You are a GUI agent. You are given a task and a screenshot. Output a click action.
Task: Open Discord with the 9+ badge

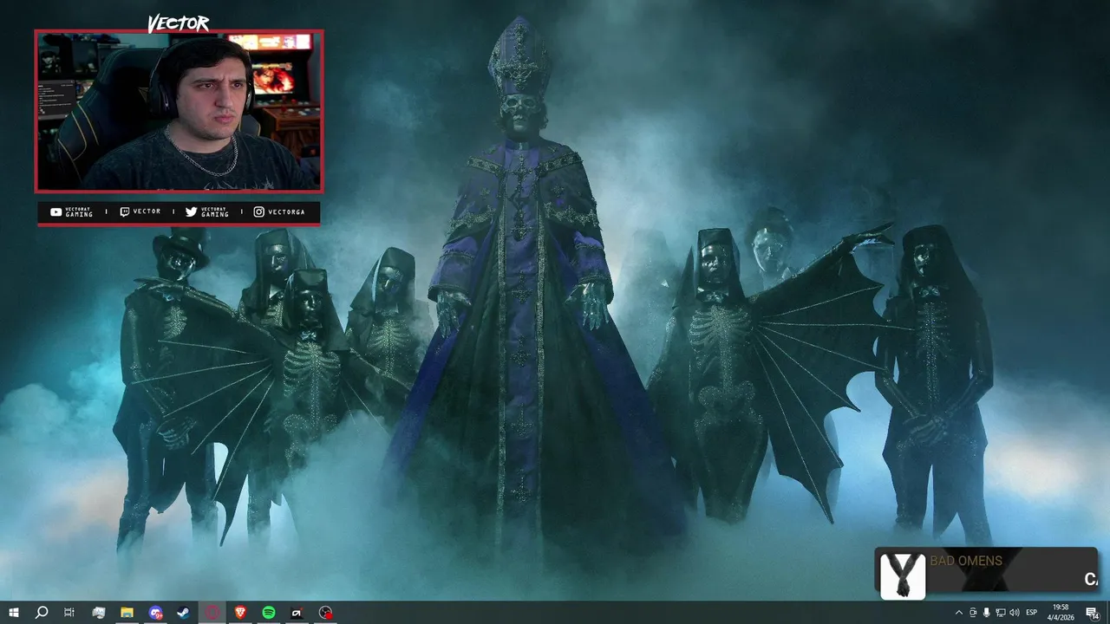[155, 613]
